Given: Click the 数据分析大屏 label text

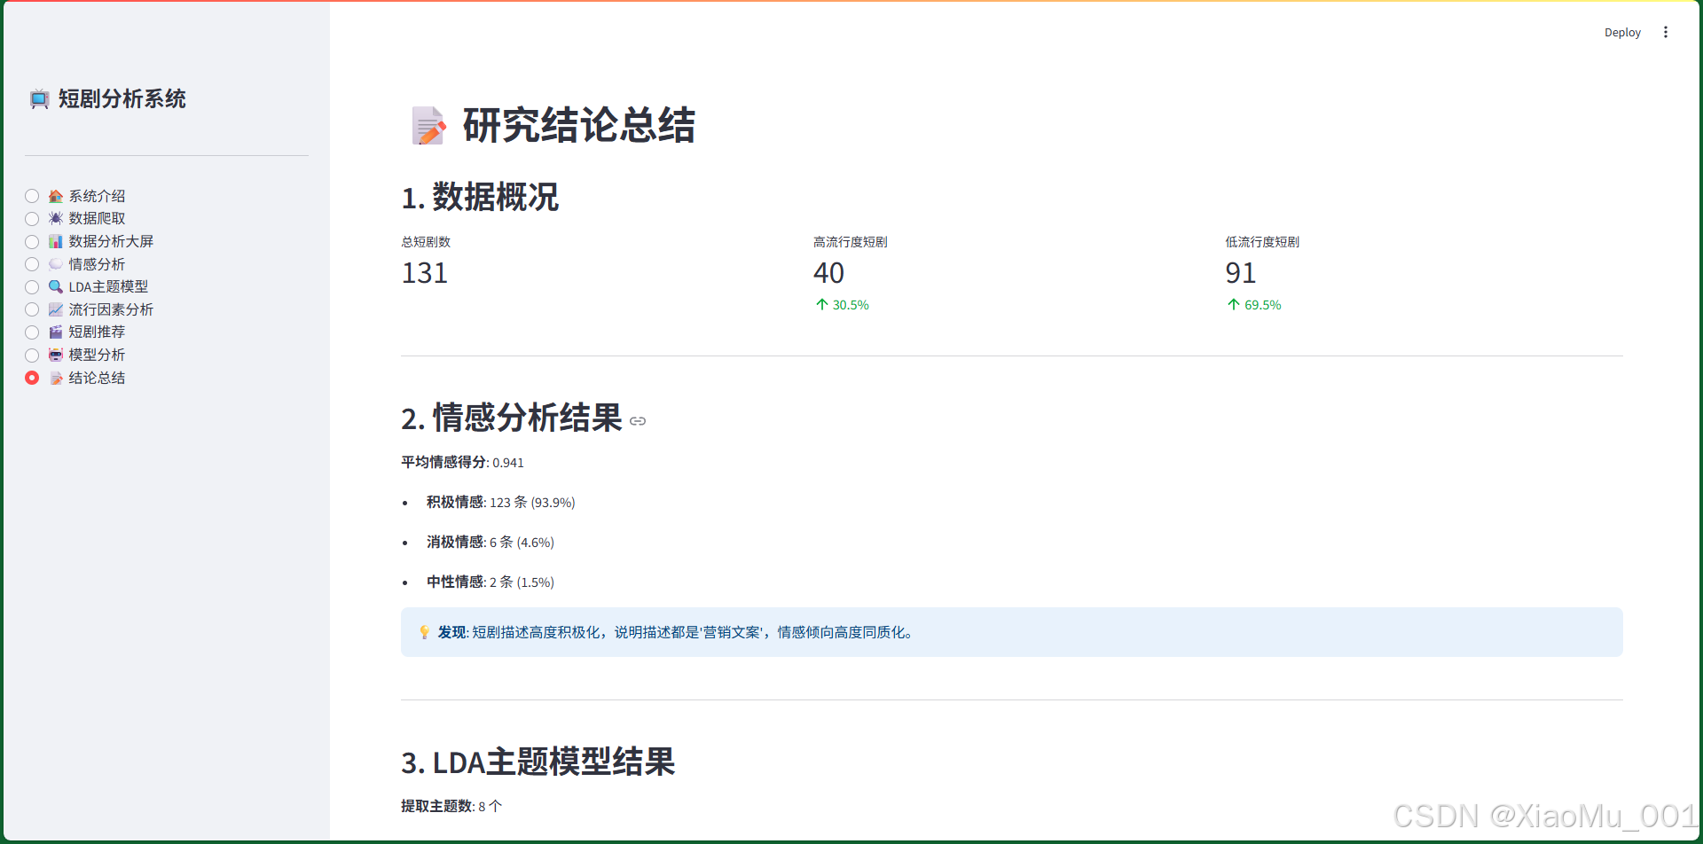Looking at the screenshot, I should point(112,241).
